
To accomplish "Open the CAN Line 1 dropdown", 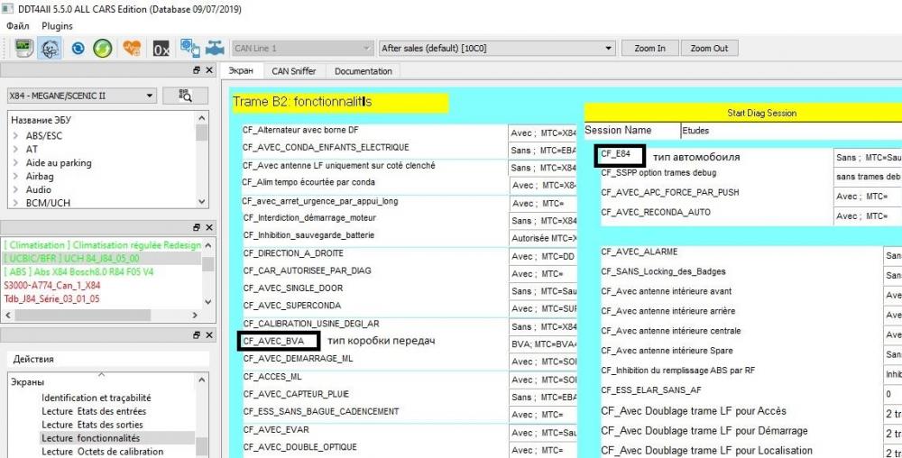I will coord(302,49).
